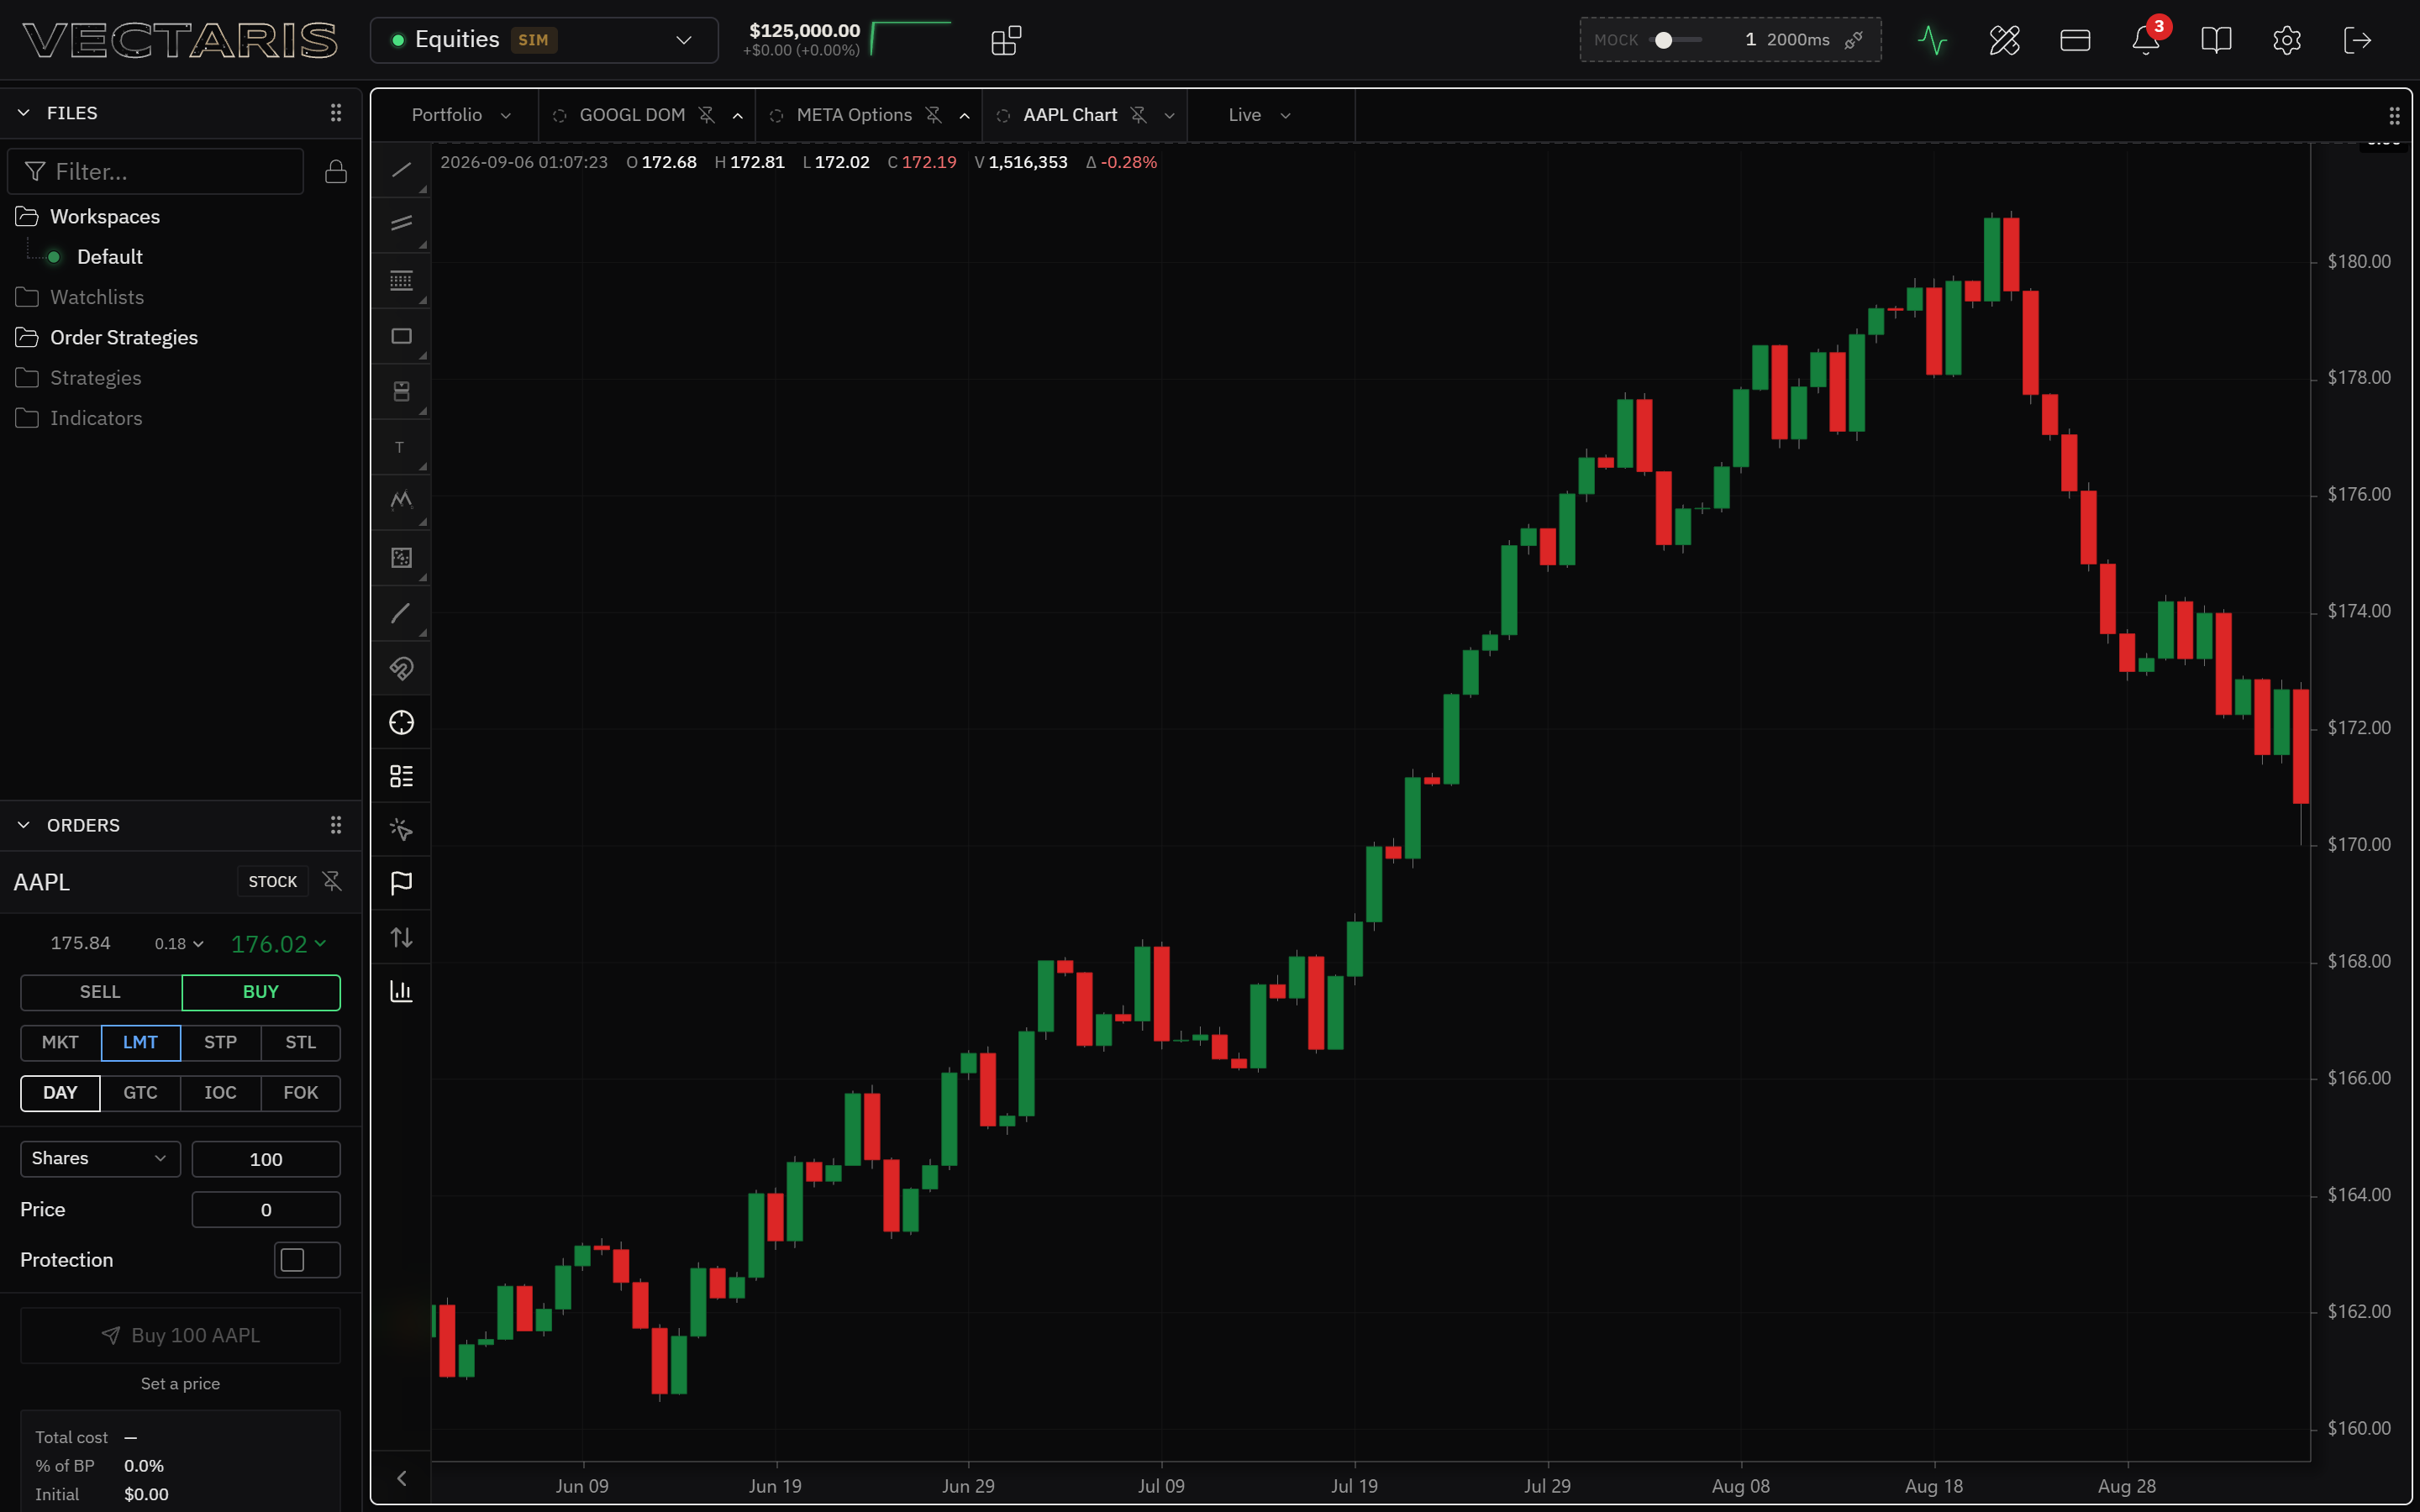Click the Buy 100 AAPL button
The image size is (2420, 1512).
(x=180, y=1336)
